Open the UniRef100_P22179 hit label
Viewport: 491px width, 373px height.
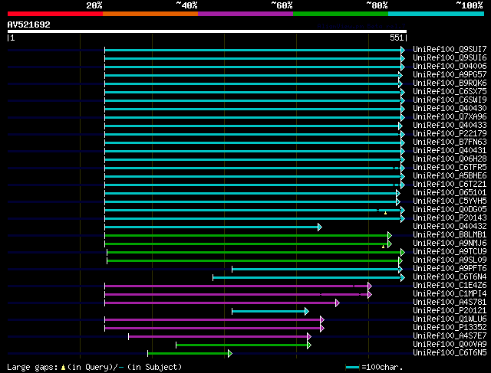[450, 133]
